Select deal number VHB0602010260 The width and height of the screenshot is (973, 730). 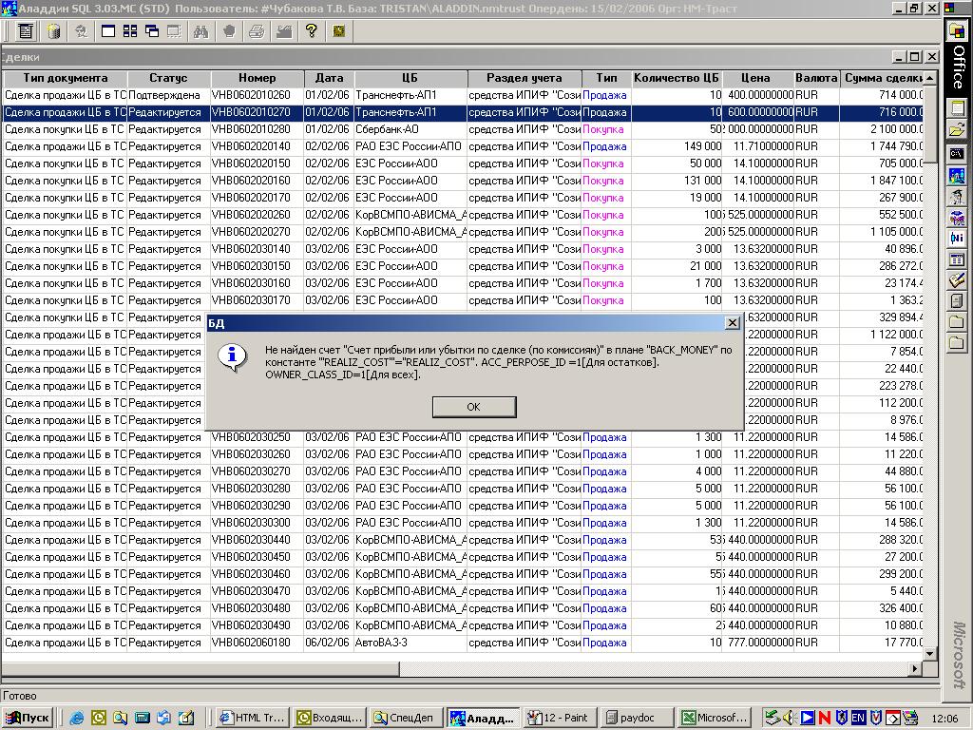pos(251,96)
